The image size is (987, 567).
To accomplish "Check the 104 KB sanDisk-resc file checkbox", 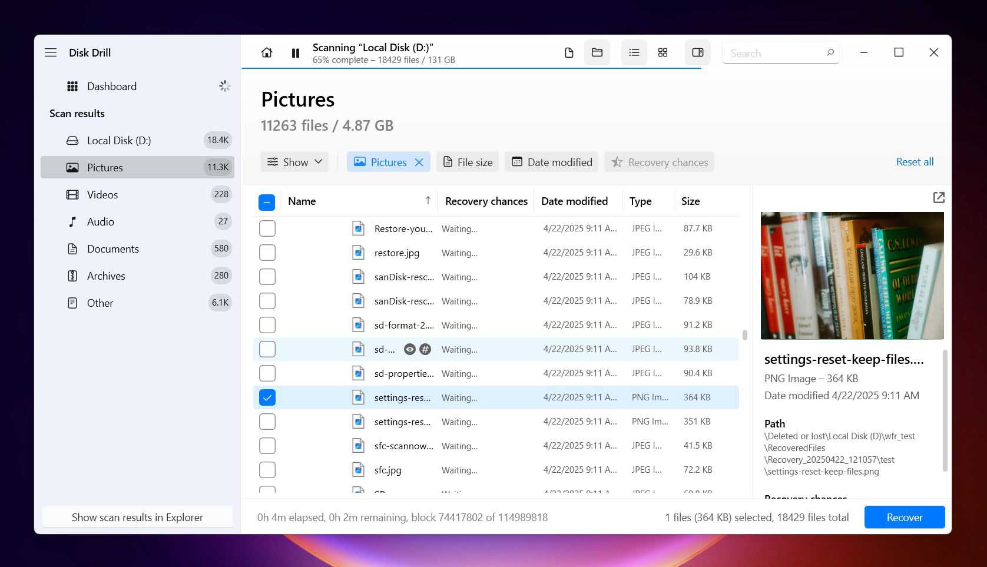I will [x=267, y=277].
